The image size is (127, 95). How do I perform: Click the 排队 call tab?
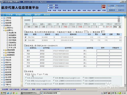(79, 10)
